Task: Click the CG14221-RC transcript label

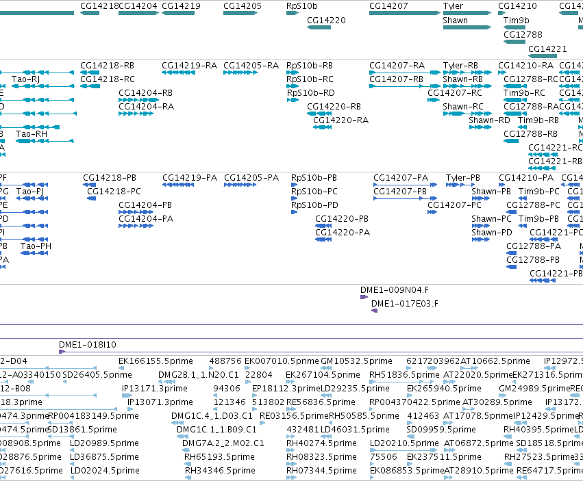Action: [555, 148]
